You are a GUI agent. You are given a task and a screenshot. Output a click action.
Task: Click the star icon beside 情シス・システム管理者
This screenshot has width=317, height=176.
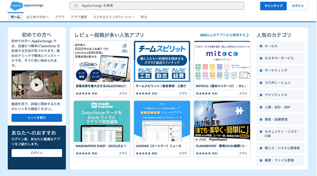coord(261,148)
